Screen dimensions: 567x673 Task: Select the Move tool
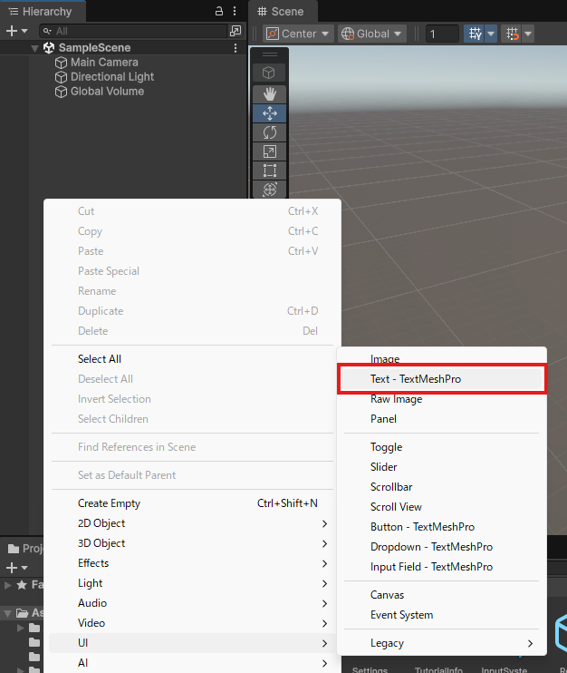[x=269, y=113]
